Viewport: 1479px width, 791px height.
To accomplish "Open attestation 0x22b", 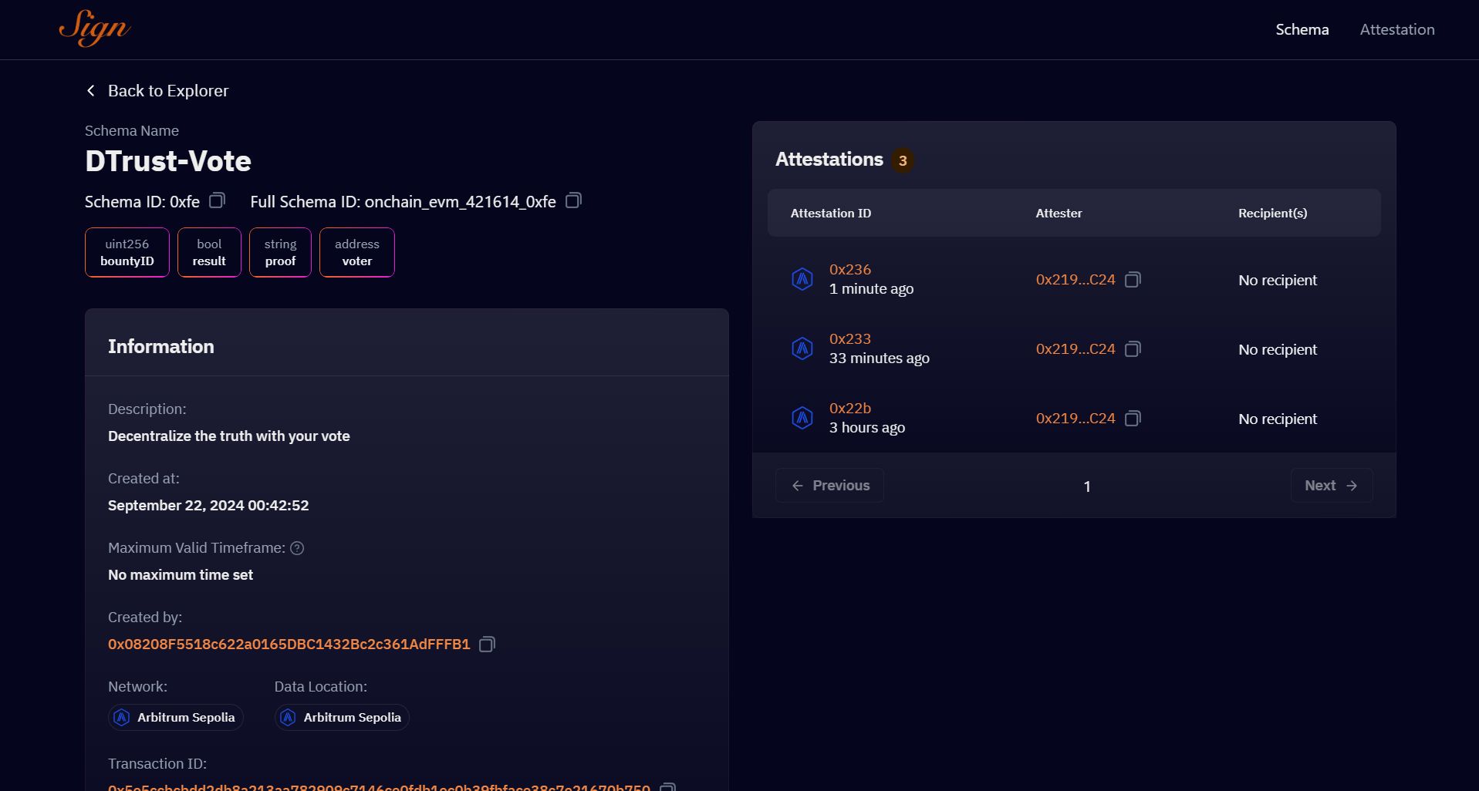I will click(850, 408).
